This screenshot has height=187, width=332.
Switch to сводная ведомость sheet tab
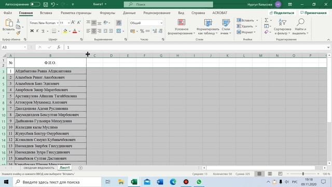point(39,168)
